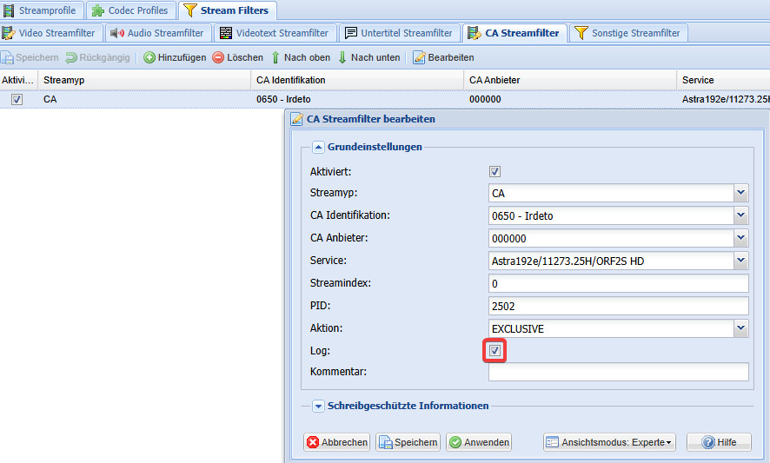This screenshot has height=463, width=770.
Task: Collapse the Grundeinstellungen section
Action: 318,147
